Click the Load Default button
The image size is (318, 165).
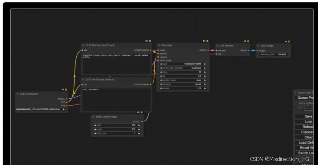click(x=304, y=142)
